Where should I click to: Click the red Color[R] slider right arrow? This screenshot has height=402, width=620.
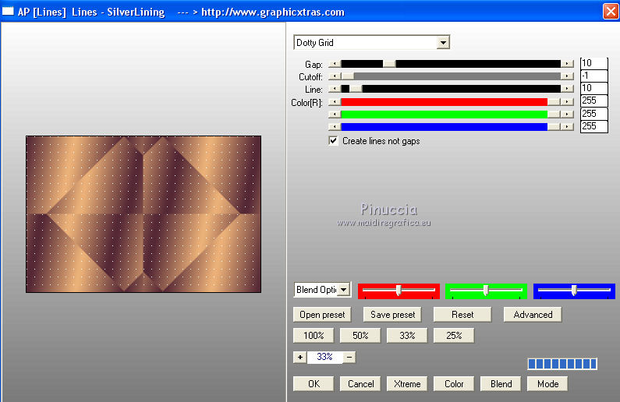click(x=568, y=102)
